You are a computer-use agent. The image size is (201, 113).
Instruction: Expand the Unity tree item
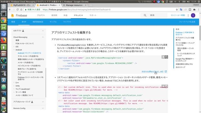pos(14,86)
